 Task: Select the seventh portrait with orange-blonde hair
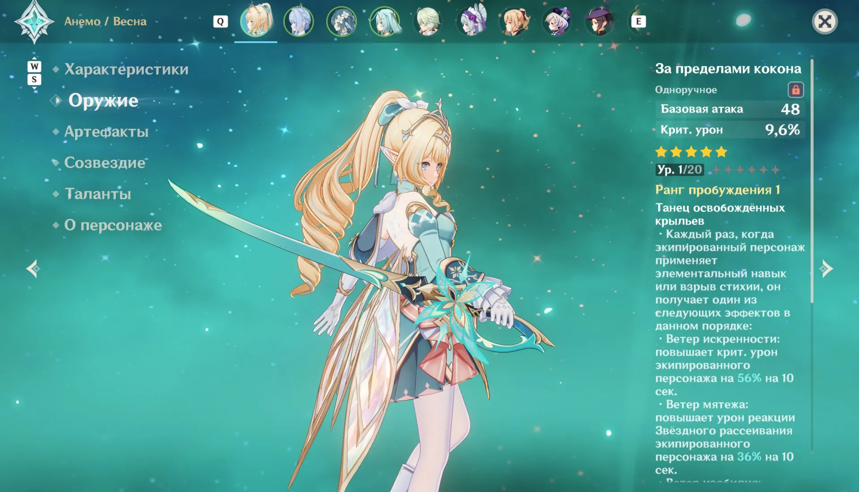[515, 21]
